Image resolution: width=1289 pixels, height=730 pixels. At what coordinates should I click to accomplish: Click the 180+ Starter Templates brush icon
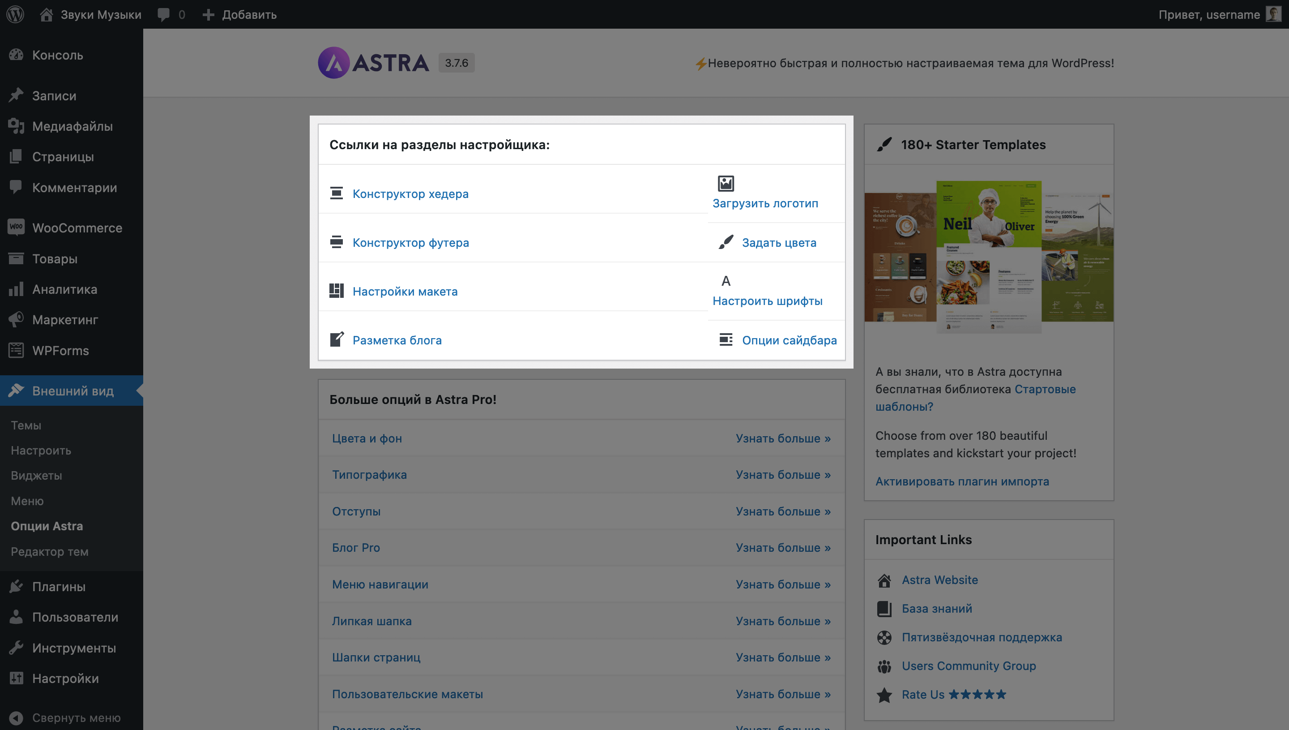(x=884, y=144)
